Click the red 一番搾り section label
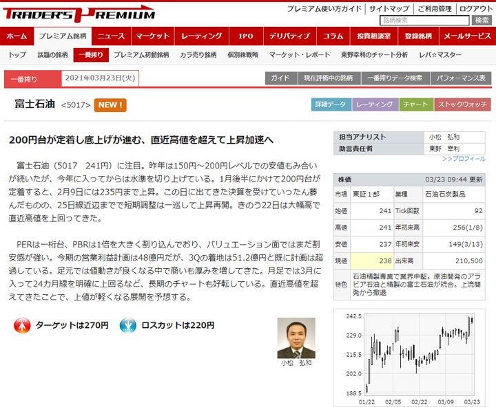The height and width of the screenshot is (407, 496). tap(33, 79)
